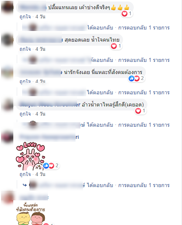Expand replies under น่ารักจังเลย comment

pyautogui.click(x=144, y=92)
